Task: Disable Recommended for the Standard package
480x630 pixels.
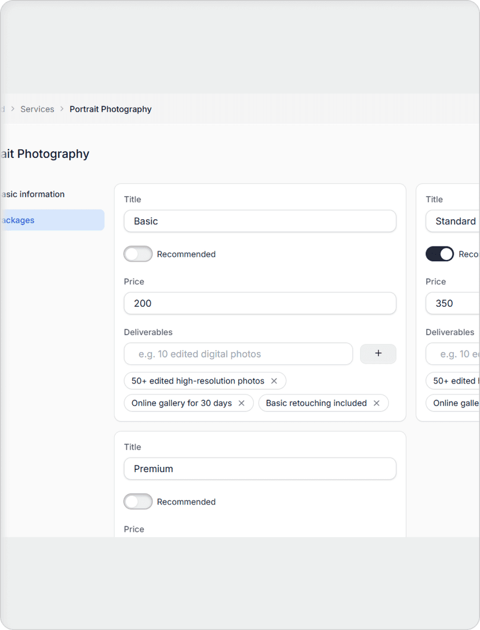Action: [439, 254]
